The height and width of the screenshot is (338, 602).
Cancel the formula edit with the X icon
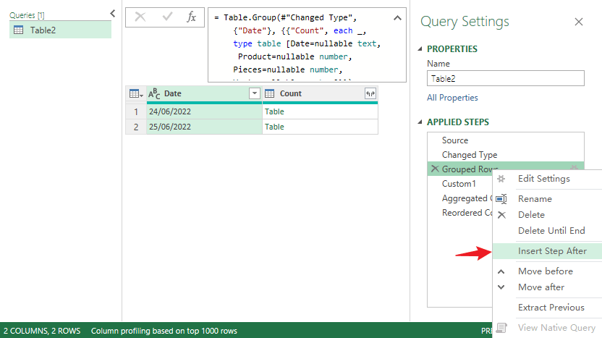click(x=140, y=17)
